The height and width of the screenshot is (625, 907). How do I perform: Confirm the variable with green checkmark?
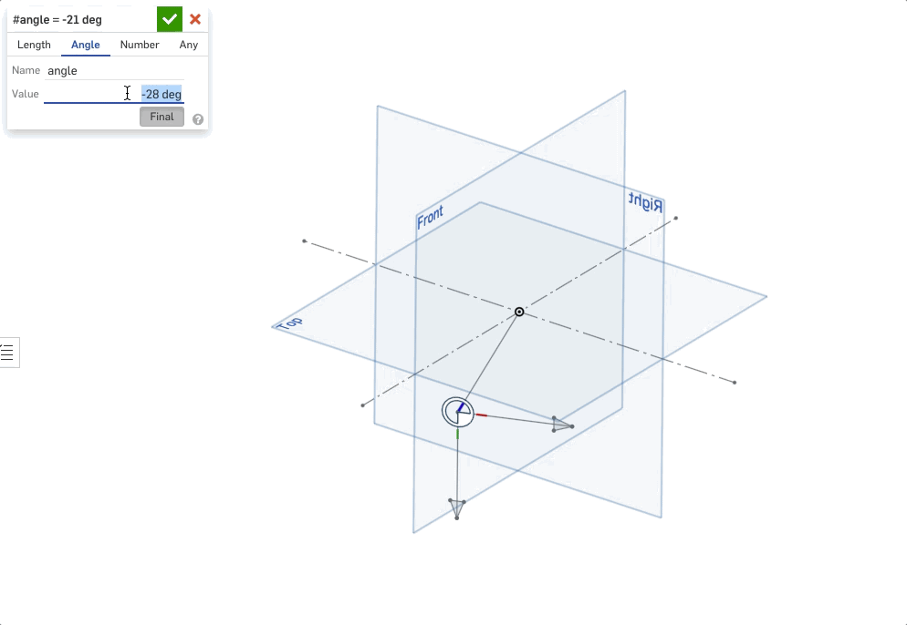click(170, 19)
